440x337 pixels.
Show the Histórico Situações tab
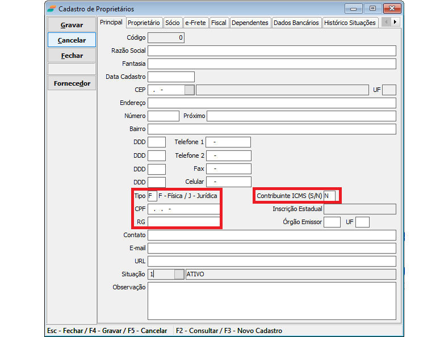(x=350, y=23)
